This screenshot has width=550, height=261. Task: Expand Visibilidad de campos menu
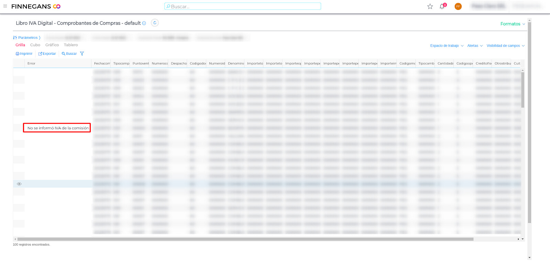pyautogui.click(x=505, y=46)
